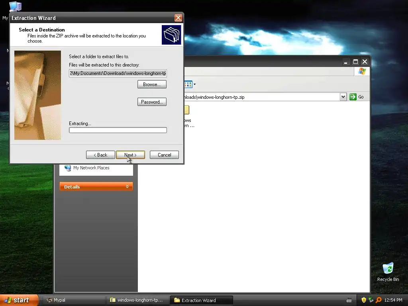Screen dimensions: 408x306
Task: Cancel the Extraction Wizard
Action: tap(164, 155)
